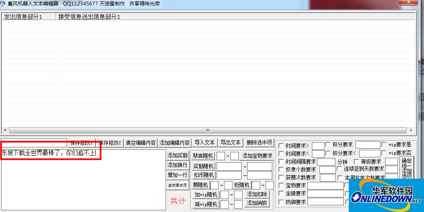Click the 发出信息部分1 column header
Viewport: 424px width, 212px height.
(x=29, y=17)
